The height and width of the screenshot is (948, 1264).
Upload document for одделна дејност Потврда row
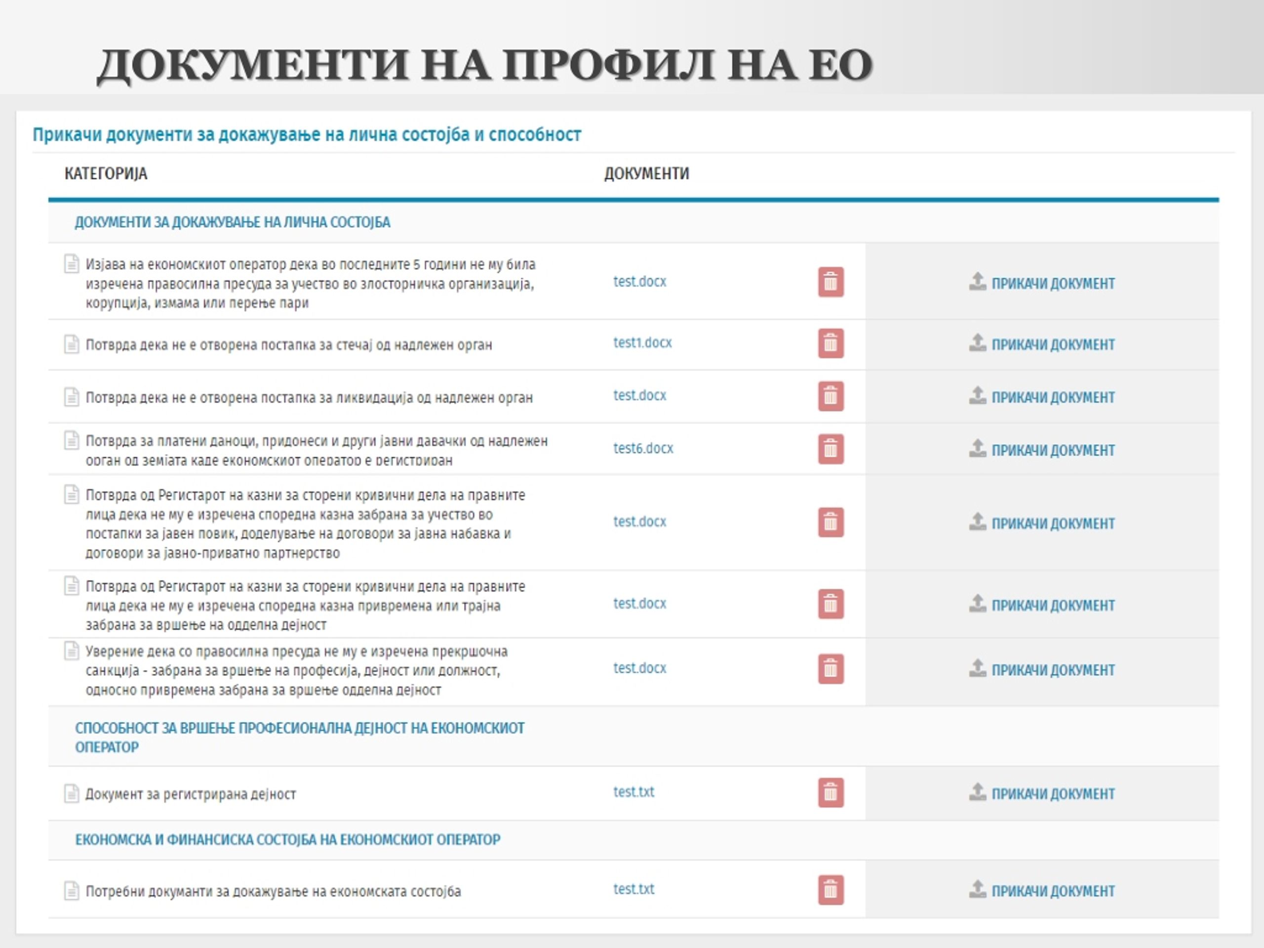click(1042, 604)
